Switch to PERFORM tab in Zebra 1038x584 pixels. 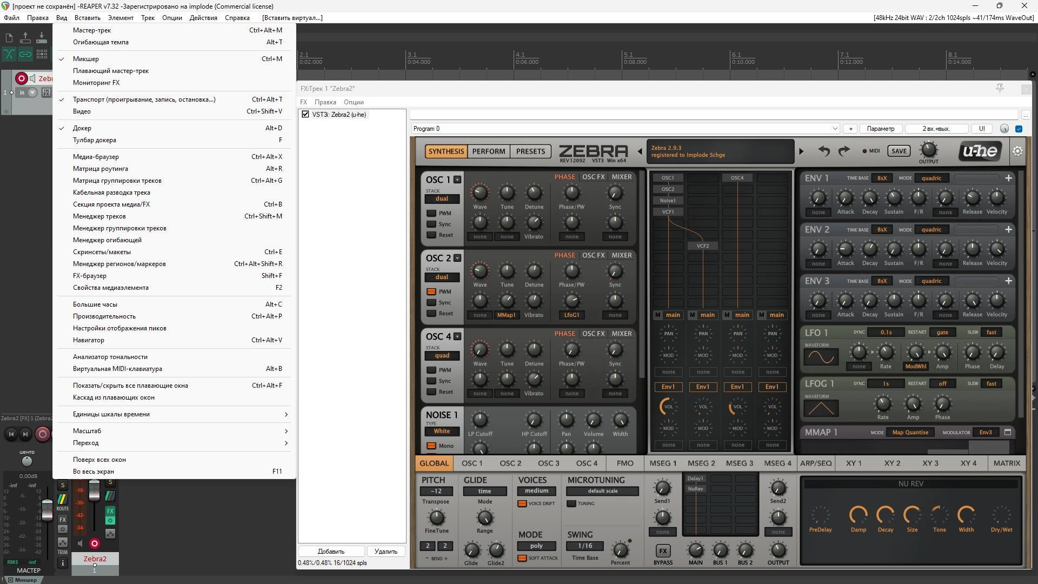tap(489, 151)
